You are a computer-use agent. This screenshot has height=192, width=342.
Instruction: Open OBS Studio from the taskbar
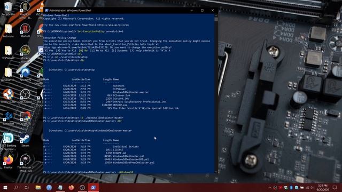[82, 187]
